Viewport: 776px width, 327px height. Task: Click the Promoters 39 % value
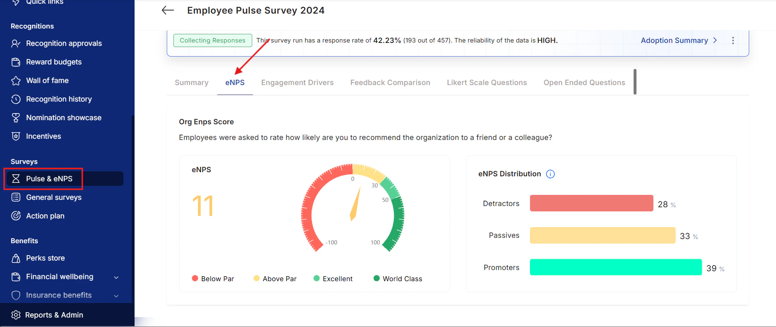click(715, 268)
